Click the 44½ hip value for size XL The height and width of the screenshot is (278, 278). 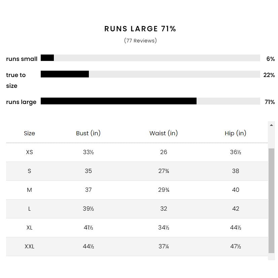(236, 228)
